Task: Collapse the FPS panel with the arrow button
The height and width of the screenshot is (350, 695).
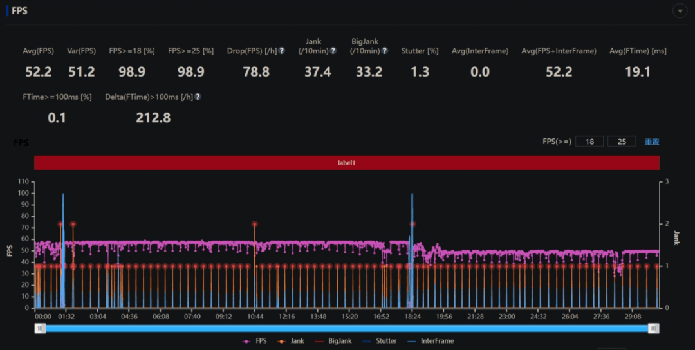Action: (x=680, y=11)
